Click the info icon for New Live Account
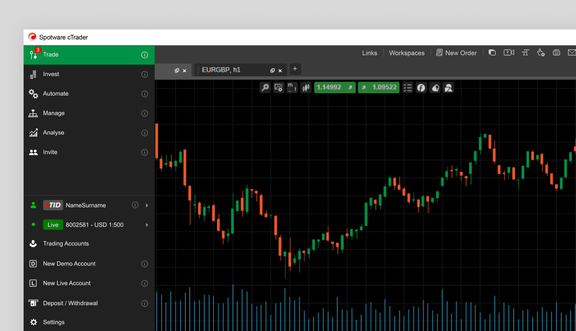The image size is (576, 331). tap(145, 283)
